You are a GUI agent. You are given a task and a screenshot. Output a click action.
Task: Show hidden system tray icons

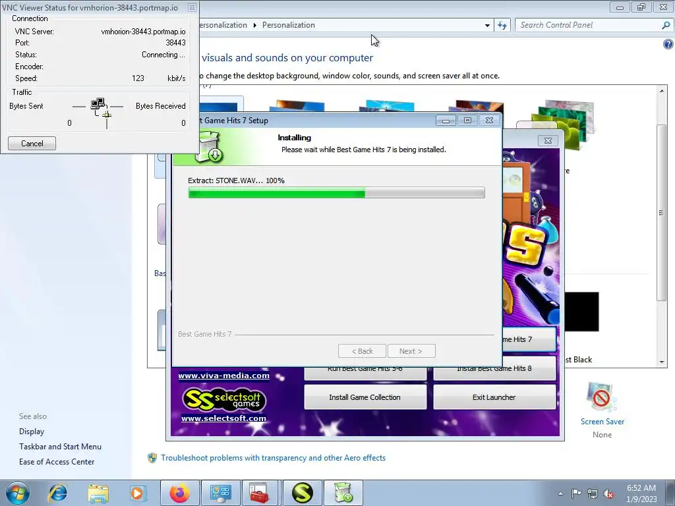pyautogui.click(x=560, y=493)
